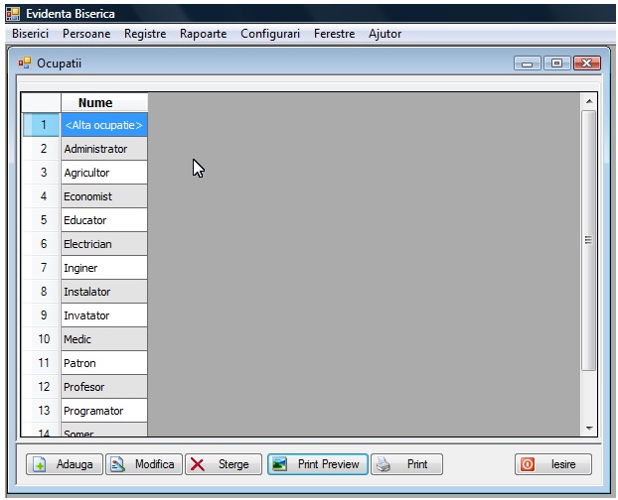The width and height of the screenshot is (618, 500).
Task: Open the Persoane menu
Action: point(86,34)
